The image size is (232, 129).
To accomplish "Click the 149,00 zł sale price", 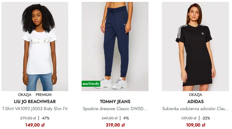I will 35,125.
